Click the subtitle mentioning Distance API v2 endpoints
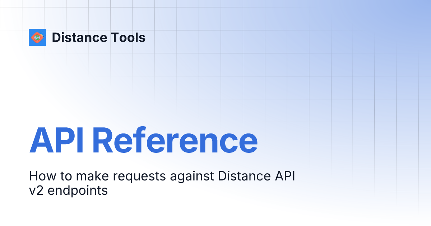Screen dimensions: 431x226 pos(162,183)
